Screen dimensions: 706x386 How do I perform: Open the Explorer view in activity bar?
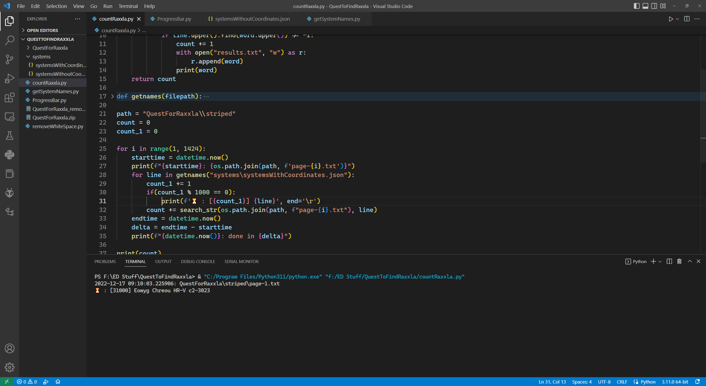coord(9,21)
